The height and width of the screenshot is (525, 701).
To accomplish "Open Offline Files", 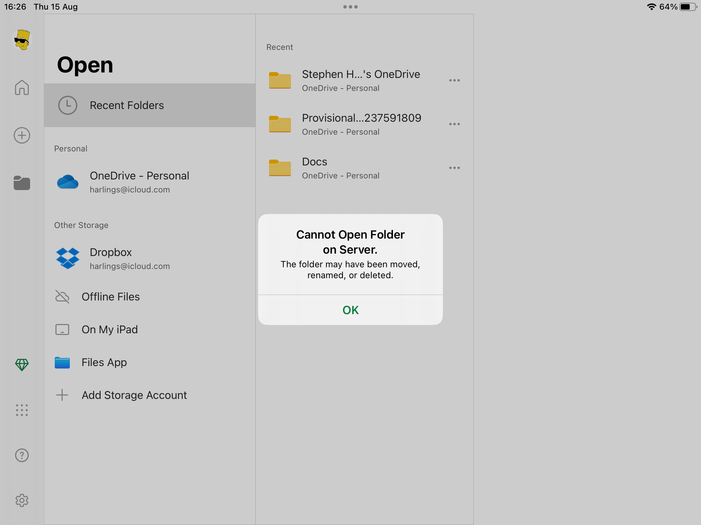I will click(110, 297).
